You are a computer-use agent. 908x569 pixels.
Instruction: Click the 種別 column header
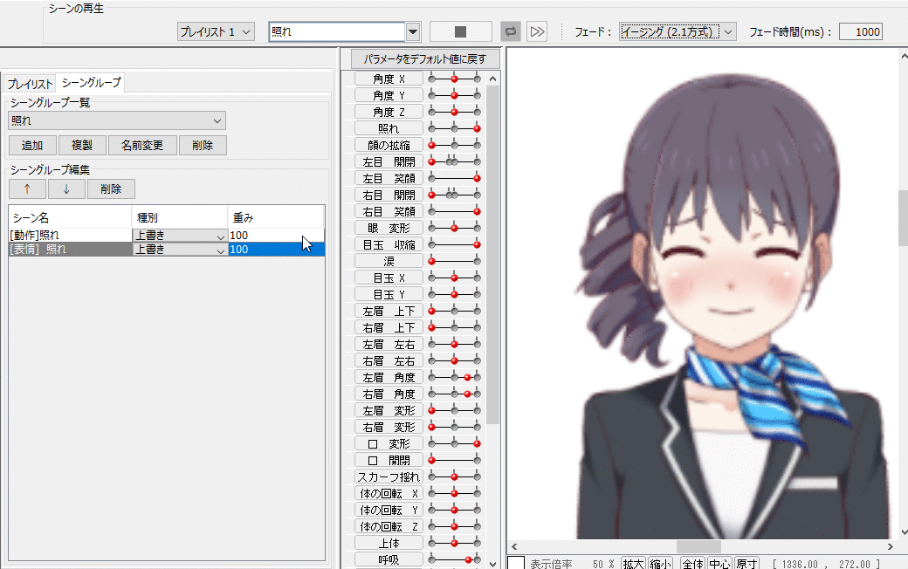180,217
